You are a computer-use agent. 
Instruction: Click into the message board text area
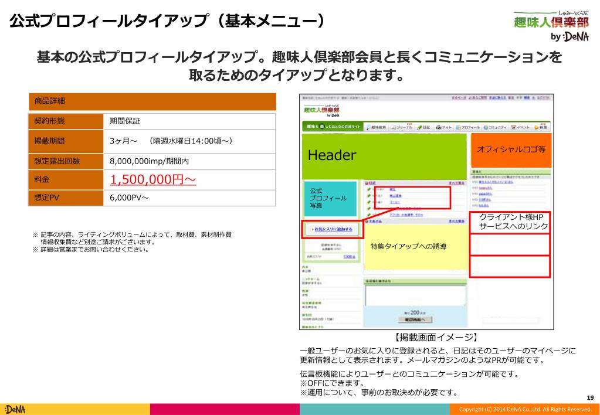(415, 295)
